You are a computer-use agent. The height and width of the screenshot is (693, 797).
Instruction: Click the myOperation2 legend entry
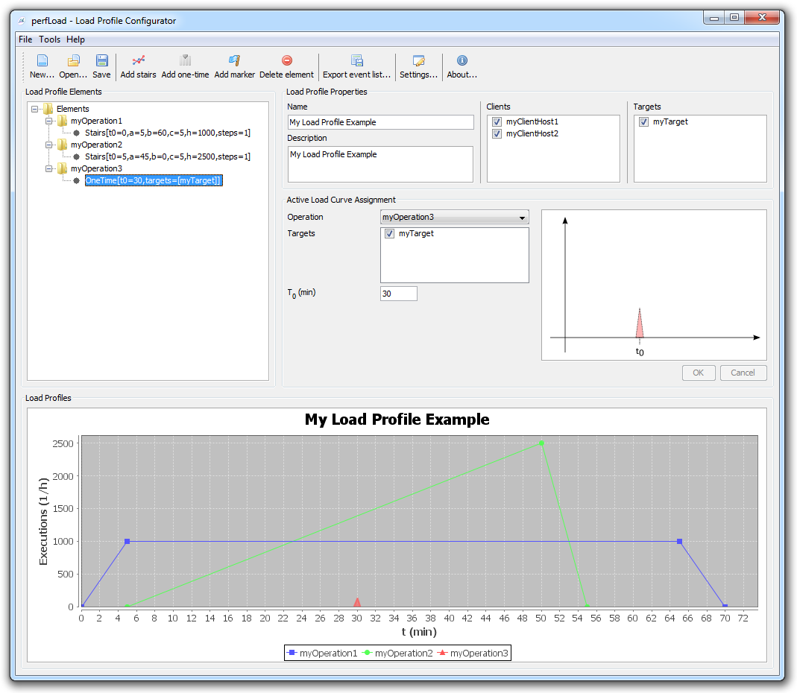(x=397, y=654)
